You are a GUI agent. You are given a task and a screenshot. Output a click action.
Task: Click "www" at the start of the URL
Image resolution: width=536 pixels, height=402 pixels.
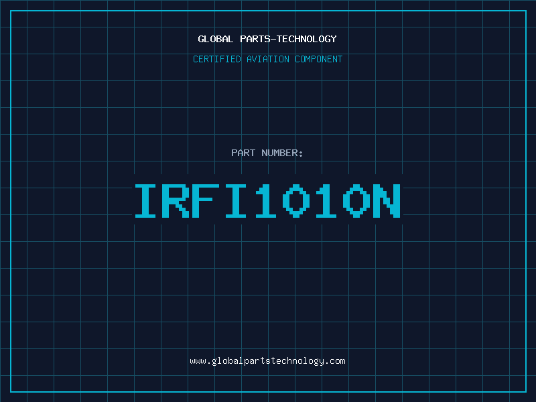197,361
